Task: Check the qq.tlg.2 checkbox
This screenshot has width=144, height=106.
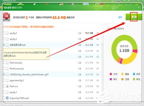Action: [x=4, y=33]
